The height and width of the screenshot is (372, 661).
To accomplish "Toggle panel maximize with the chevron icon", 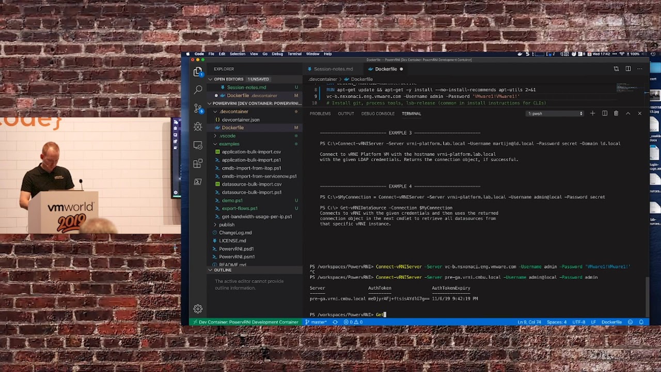I will click(628, 114).
